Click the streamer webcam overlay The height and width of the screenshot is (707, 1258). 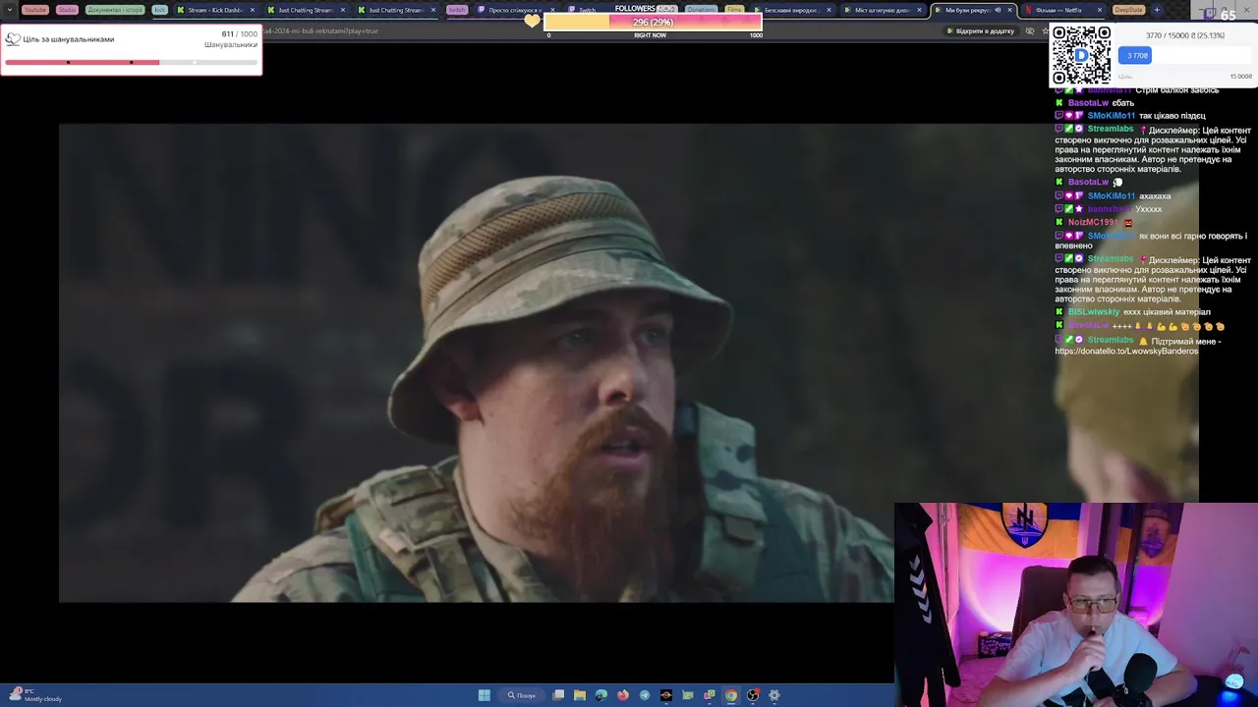1076,605
